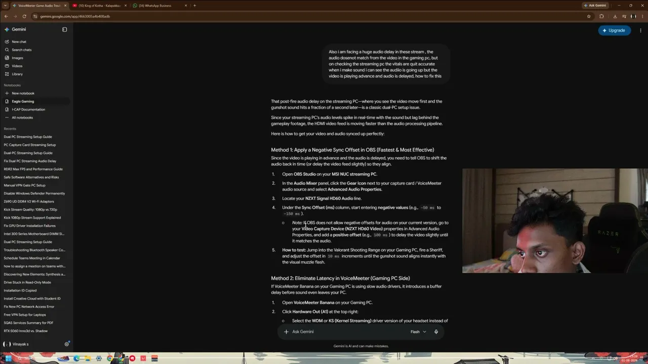Screen dimensions: 648x364
Task: Click the Method 2 Eliminate Latency heading
Action: point(340,278)
